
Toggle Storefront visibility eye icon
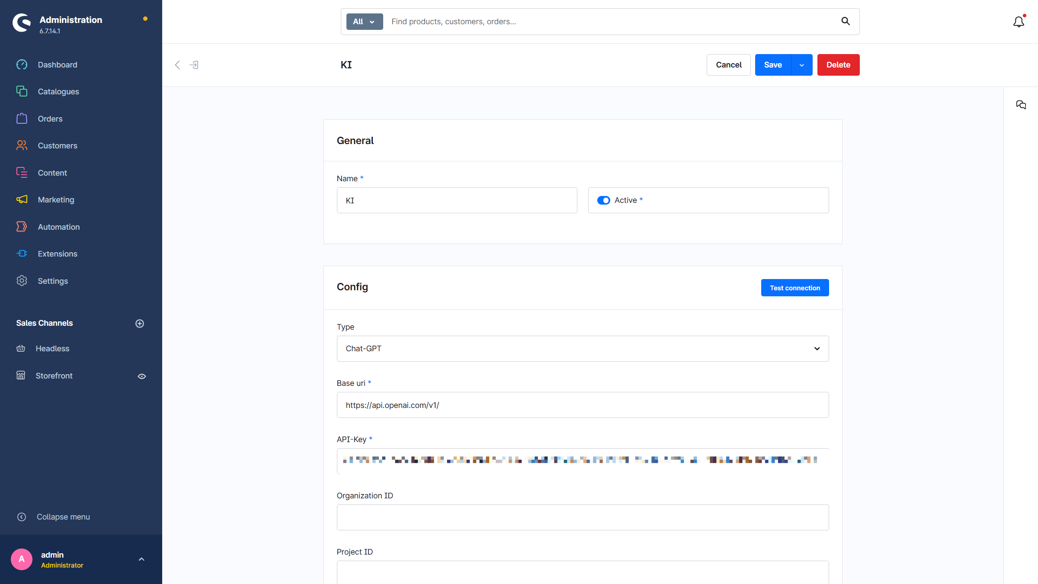click(141, 376)
